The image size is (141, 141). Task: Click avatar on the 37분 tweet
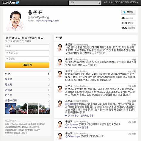click(60, 48)
